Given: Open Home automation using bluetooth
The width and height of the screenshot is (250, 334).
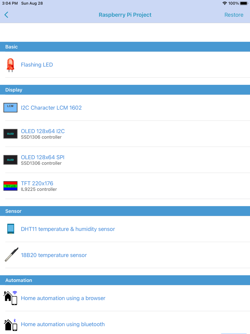Looking at the screenshot, I should (x=125, y=323).
